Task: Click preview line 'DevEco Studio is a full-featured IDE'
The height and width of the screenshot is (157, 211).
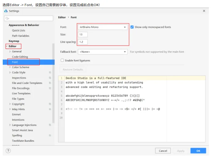Action: [96, 78]
